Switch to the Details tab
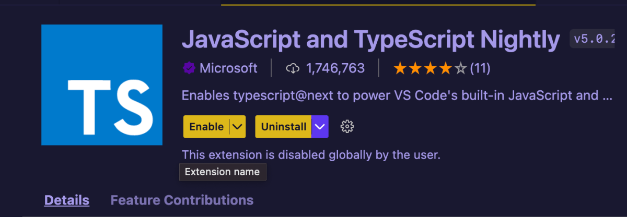The image size is (627, 217). click(67, 200)
